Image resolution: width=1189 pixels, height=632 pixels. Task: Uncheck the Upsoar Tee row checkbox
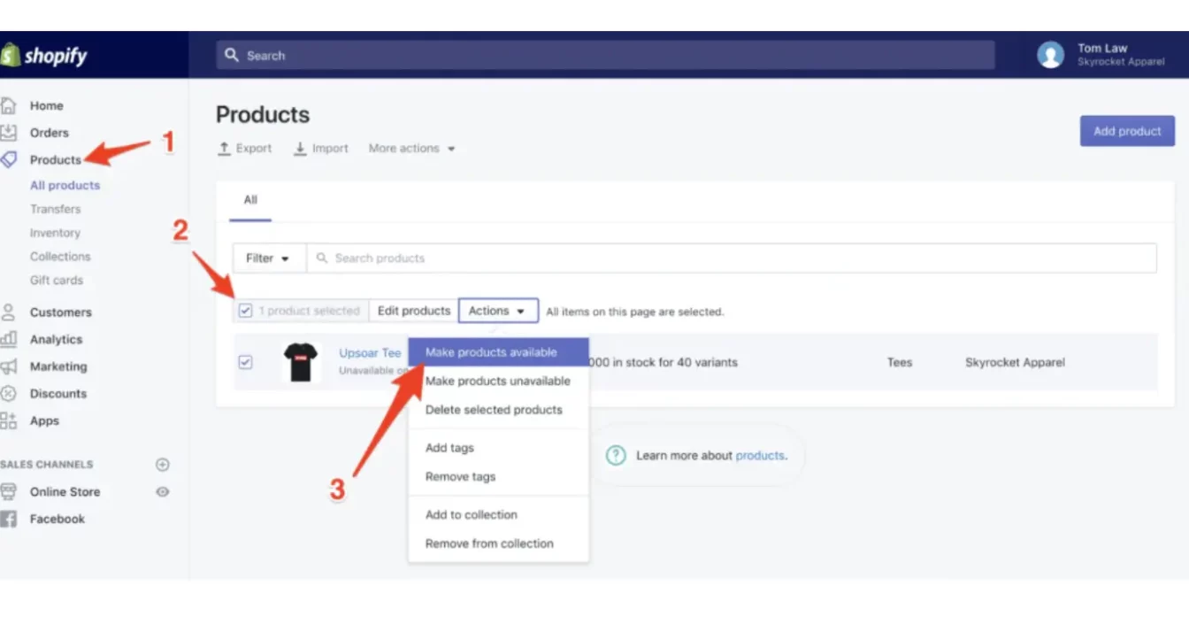pyautogui.click(x=245, y=362)
